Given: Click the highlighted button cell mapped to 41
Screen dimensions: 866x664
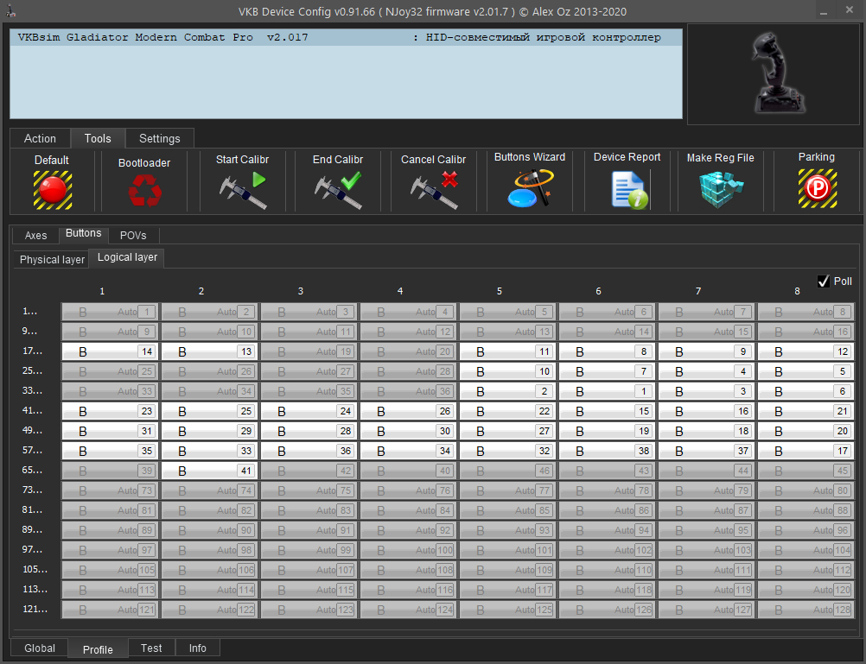Looking at the screenshot, I should (x=209, y=471).
